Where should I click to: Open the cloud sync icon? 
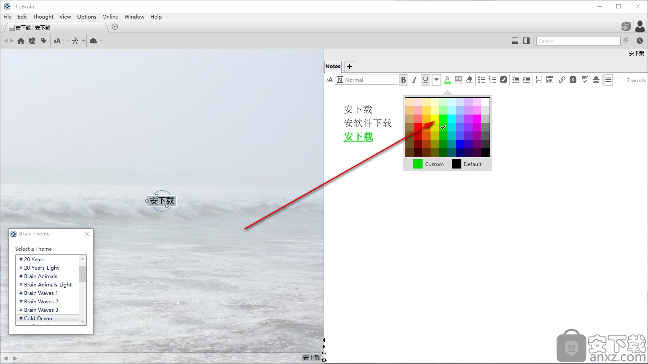coord(94,41)
